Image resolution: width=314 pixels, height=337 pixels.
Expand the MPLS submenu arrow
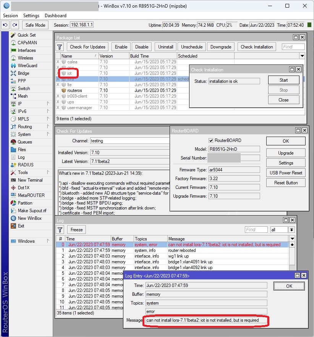(x=48, y=119)
